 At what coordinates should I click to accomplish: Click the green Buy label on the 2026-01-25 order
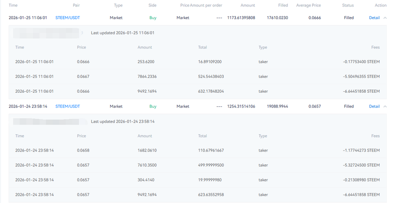(153, 18)
